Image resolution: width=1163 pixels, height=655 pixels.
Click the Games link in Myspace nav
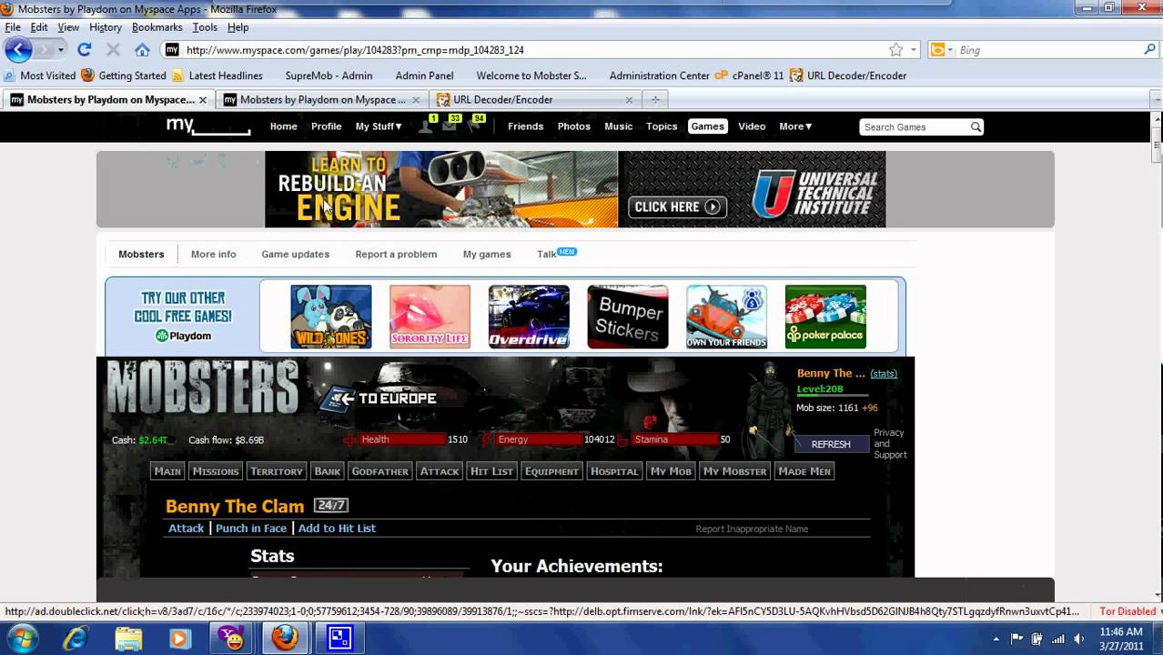click(x=707, y=126)
